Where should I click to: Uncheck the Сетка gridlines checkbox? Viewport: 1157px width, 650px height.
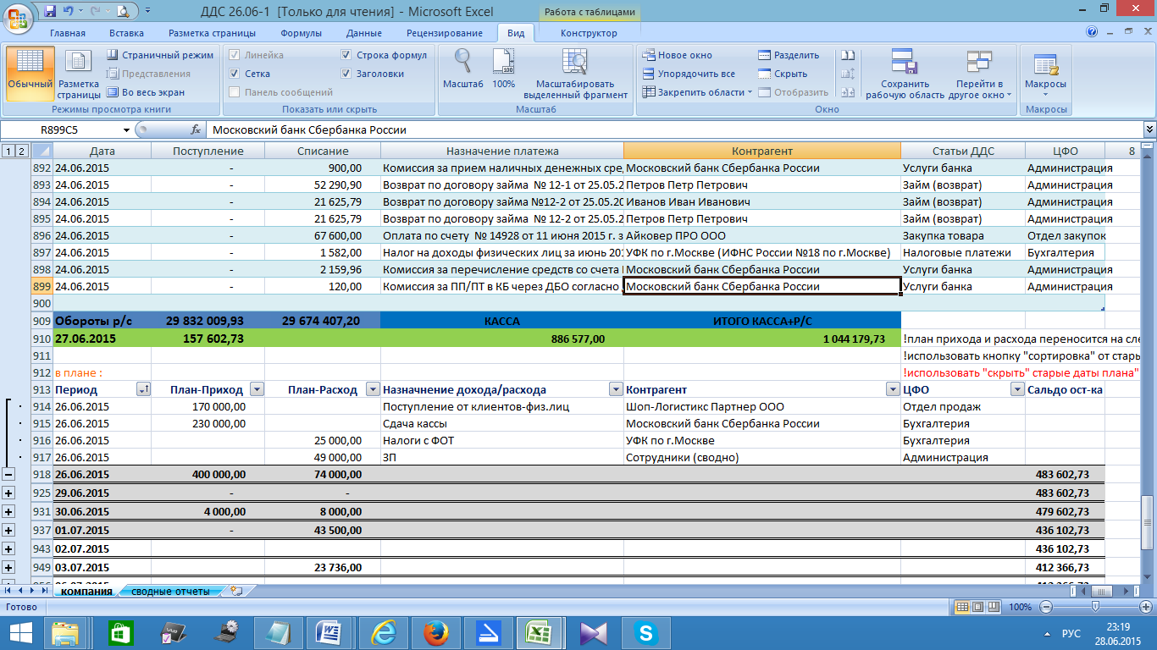pyautogui.click(x=235, y=74)
